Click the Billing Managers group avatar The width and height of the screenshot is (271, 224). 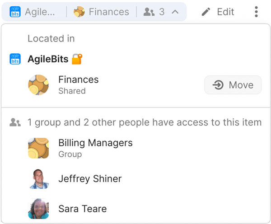coord(38,148)
